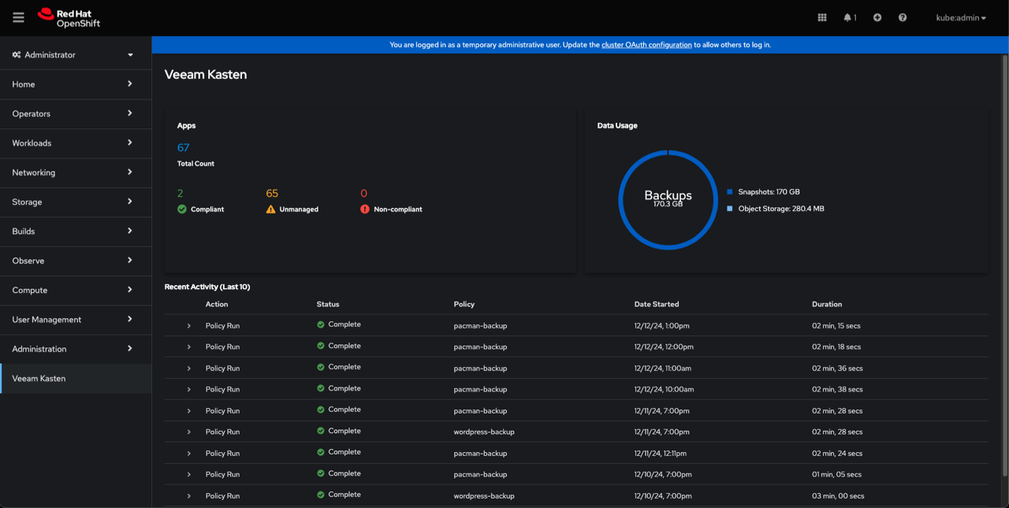Image resolution: width=1009 pixels, height=508 pixels.
Task: Click the Object Storage light blue legend swatch
Action: click(730, 209)
